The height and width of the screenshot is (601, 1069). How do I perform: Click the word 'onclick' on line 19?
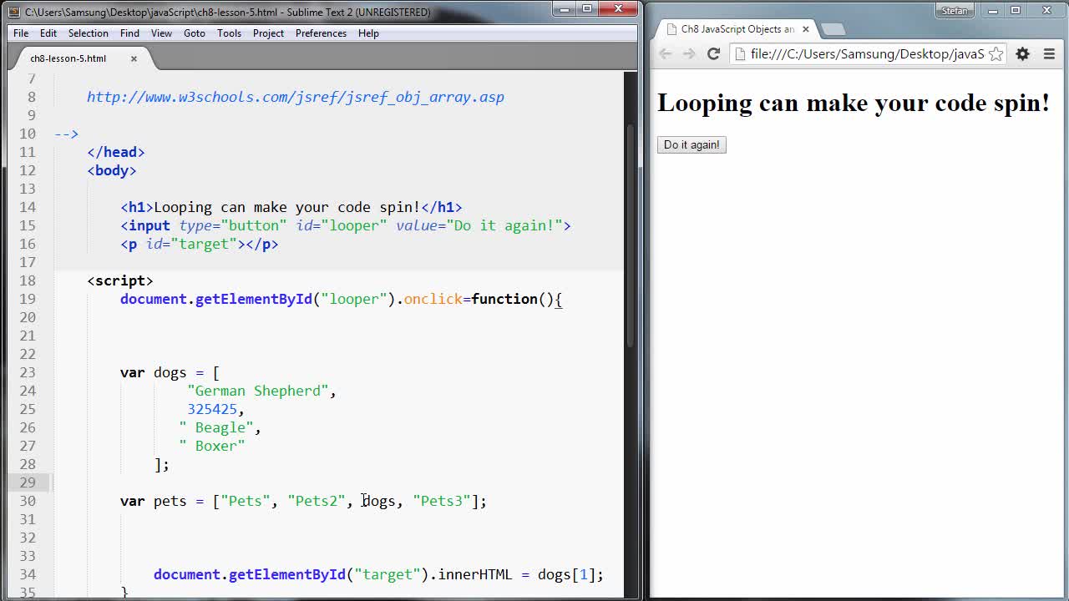point(433,299)
